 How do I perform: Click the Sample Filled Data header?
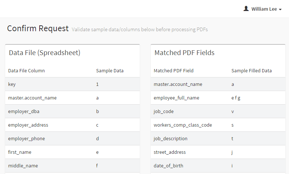point(251,71)
